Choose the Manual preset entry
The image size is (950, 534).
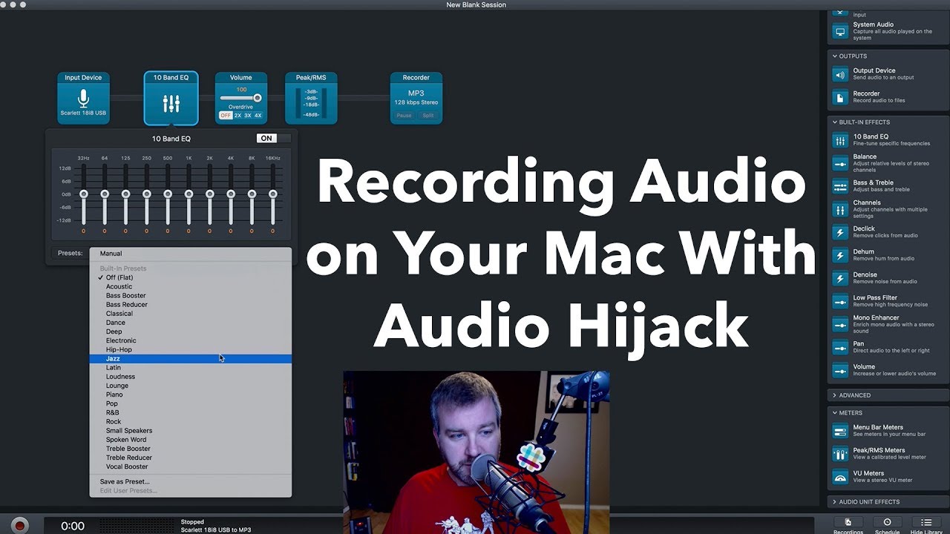coord(191,254)
